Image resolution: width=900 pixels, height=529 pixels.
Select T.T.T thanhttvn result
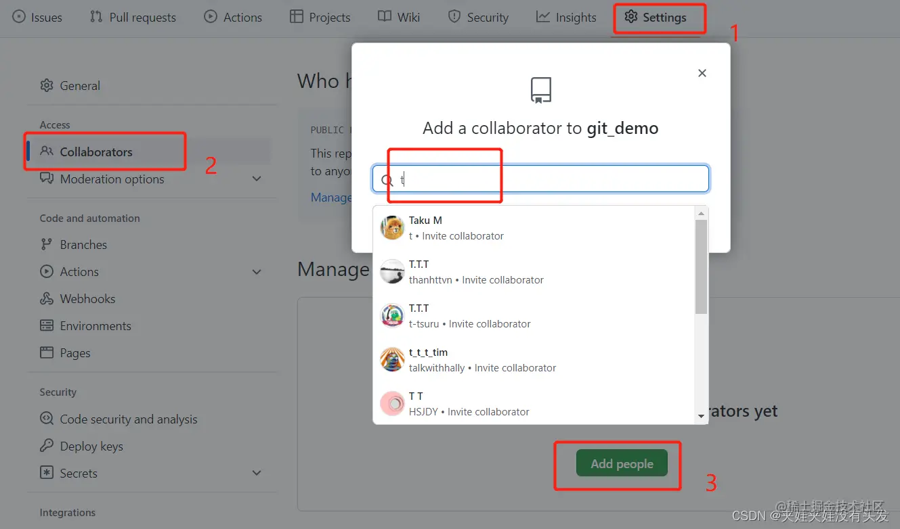pyautogui.click(x=534, y=272)
